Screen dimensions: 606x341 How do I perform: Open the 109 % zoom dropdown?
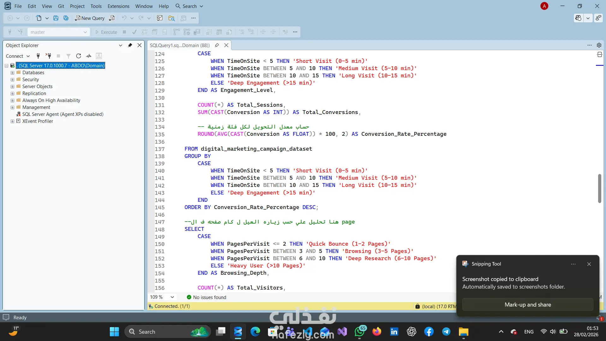click(x=172, y=297)
